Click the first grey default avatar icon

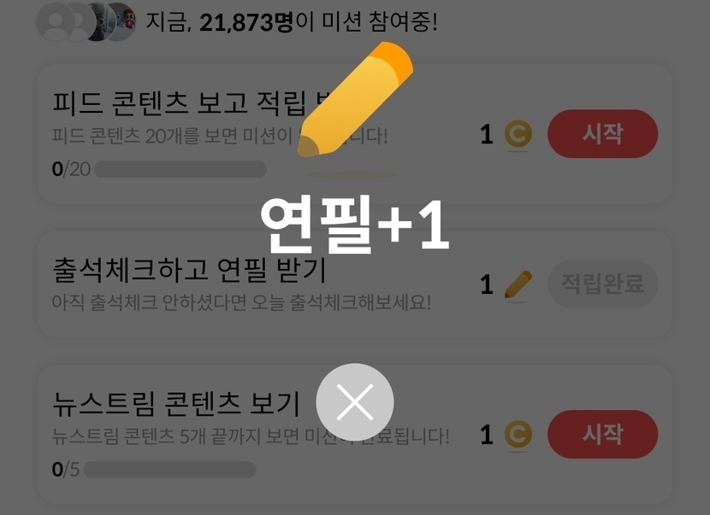tap(56, 21)
